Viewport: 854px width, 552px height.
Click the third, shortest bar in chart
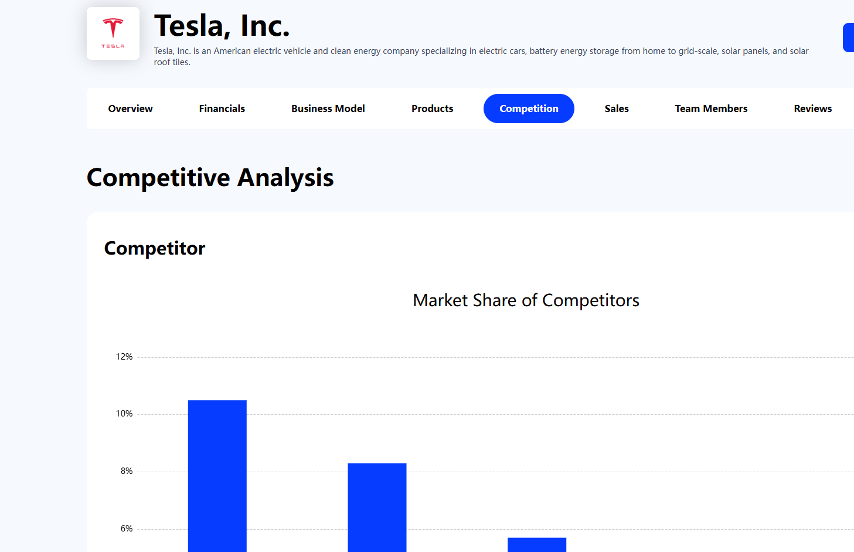tap(537, 545)
